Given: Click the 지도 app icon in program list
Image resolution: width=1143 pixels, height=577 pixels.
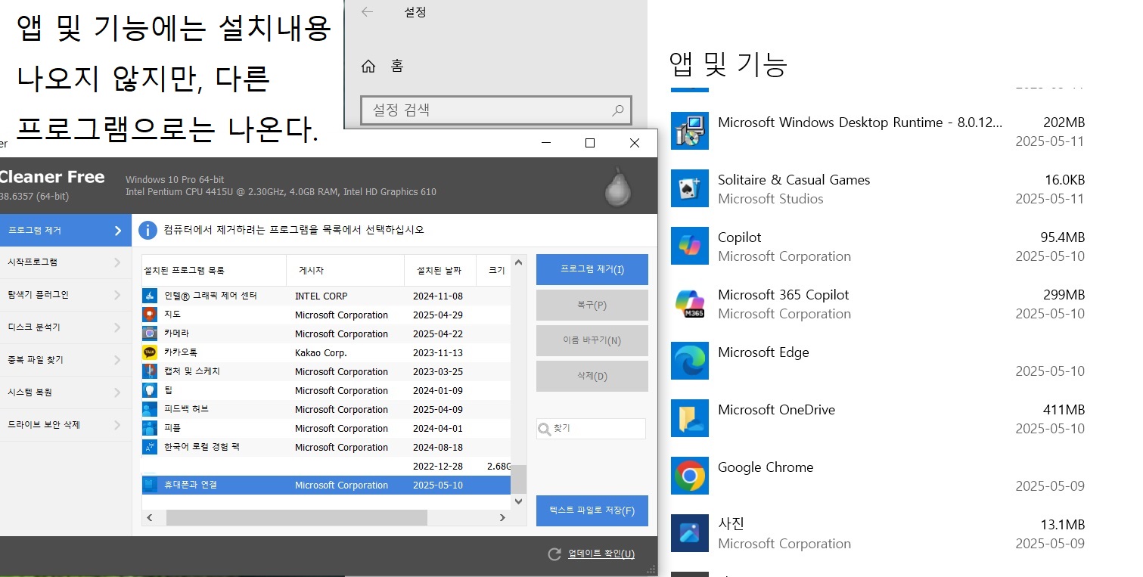Looking at the screenshot, I should pos(149,315).
